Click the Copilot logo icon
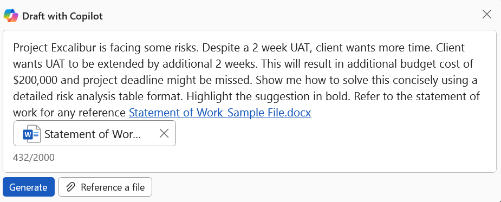 11,16
